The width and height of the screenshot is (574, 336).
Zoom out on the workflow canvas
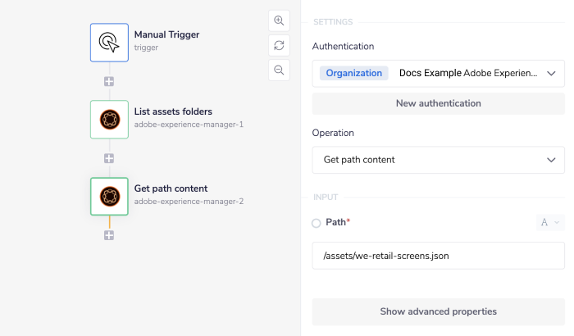279,70
